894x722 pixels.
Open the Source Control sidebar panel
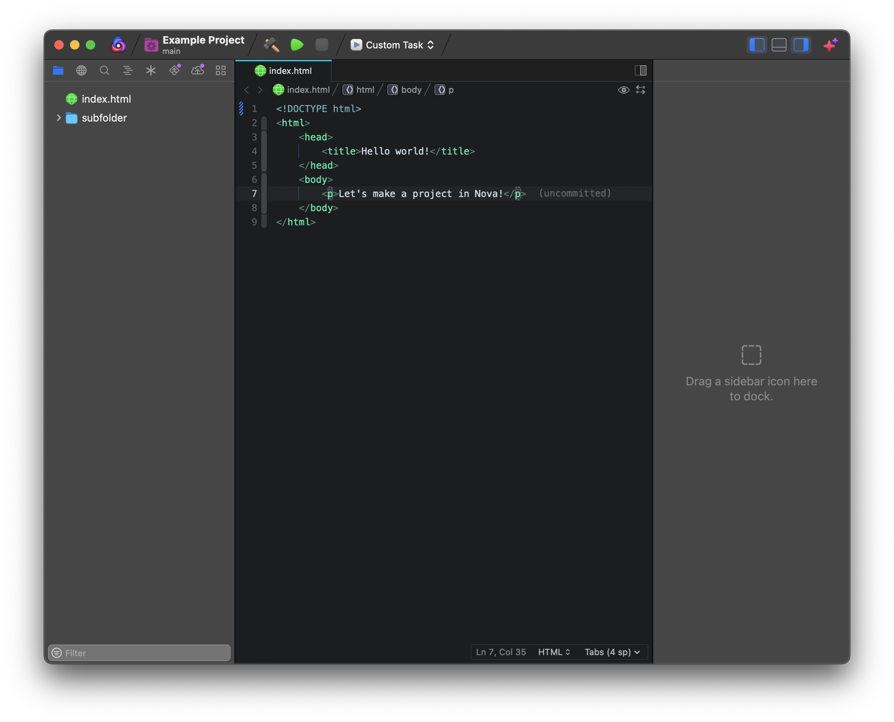click(x=174, y=70)
